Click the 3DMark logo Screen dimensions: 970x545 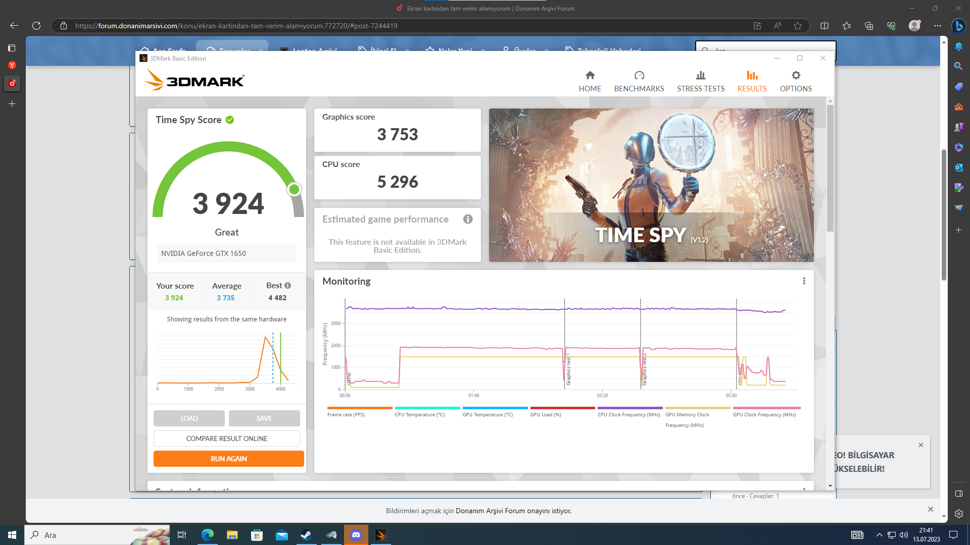click(195, 80)
